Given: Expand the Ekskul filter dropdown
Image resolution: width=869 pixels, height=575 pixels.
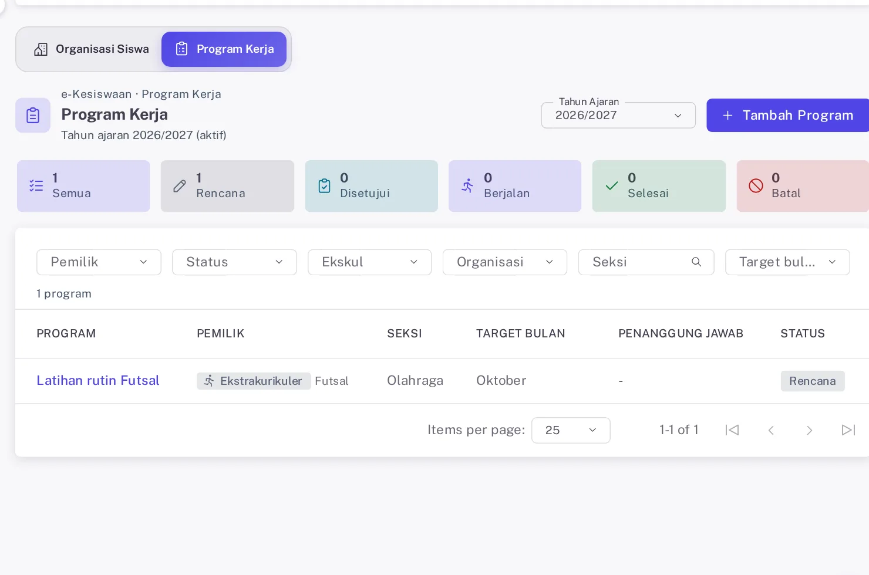Looking at the screenshot, I should (x=370, y=262).
